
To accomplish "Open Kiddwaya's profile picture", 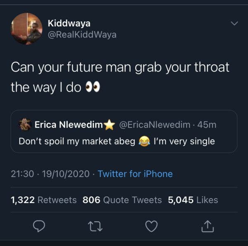I will tap(26, 28).
